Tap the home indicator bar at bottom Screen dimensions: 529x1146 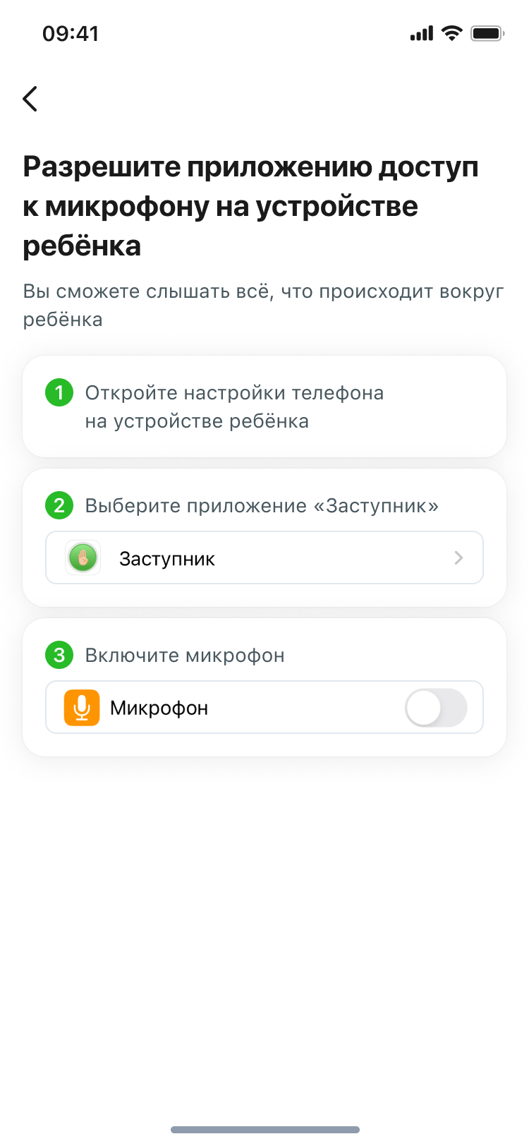point(265,1130)
